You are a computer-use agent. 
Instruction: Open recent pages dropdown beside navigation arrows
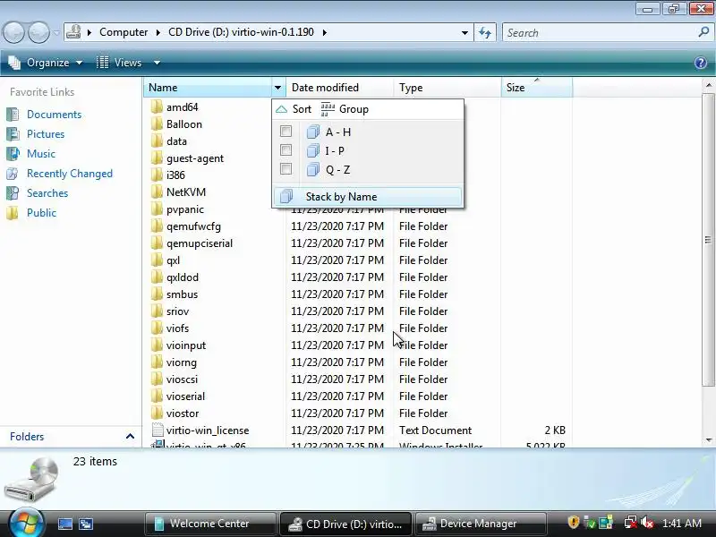pos(56,33)
